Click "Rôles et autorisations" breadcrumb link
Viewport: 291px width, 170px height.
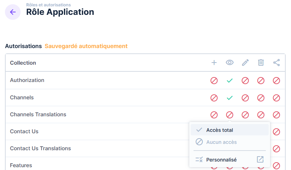pyautogui.click(x=48, y=5)
